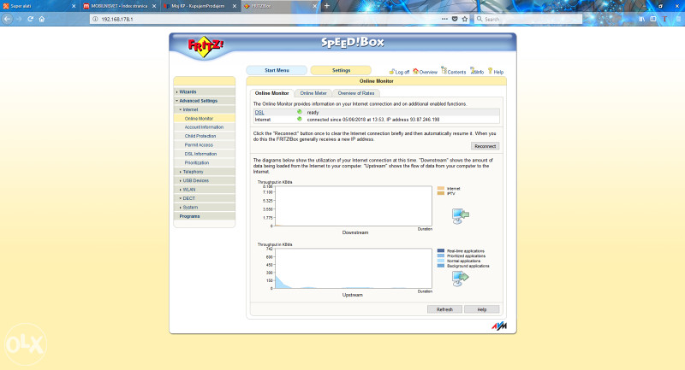Expand the Telephony submenu
Viewport: 685px width, 370px height.
pos(205,172)
